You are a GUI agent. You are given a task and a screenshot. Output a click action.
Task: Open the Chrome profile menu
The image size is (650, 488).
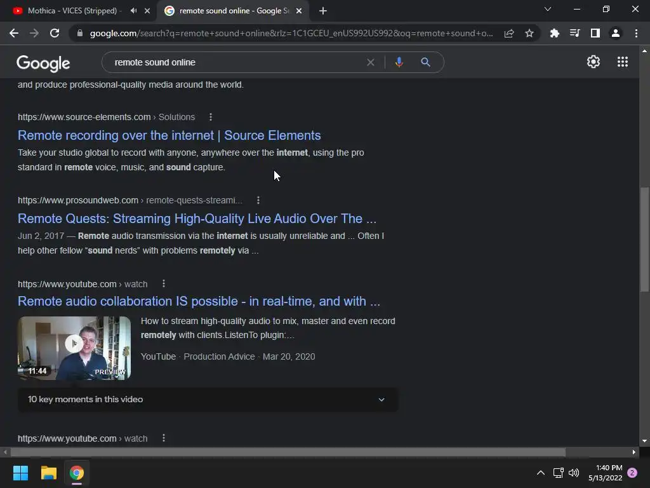tap(616, 33)
